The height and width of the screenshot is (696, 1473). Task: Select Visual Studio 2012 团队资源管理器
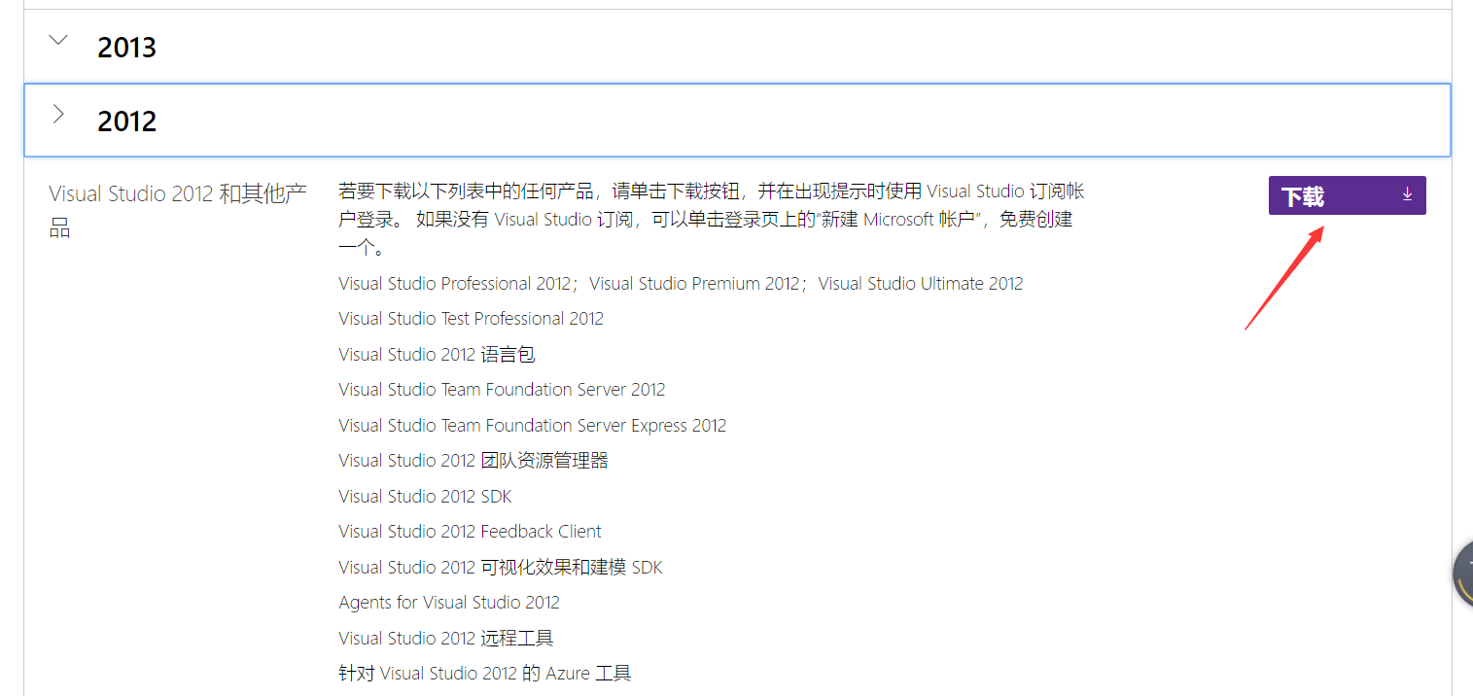(473, 461)
